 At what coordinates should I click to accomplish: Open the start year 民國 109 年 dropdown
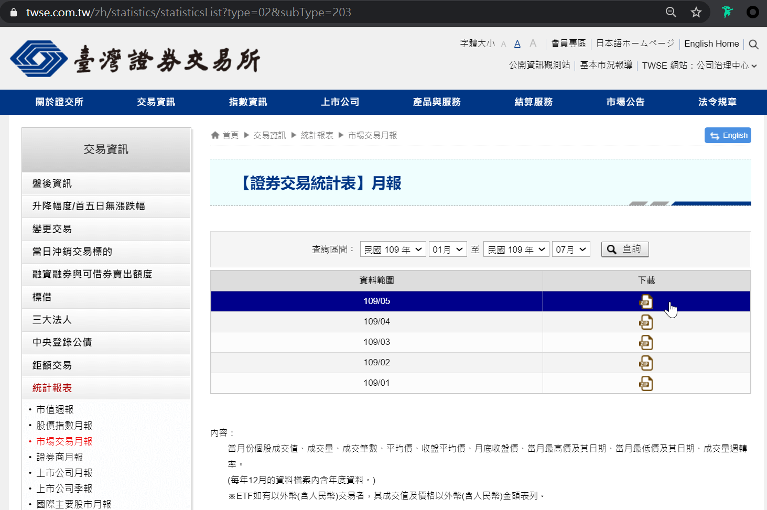pos(393,249)
